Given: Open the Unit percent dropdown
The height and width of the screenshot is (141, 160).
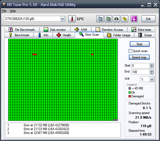Looking at the screenshot, I should tap(152, 79).
